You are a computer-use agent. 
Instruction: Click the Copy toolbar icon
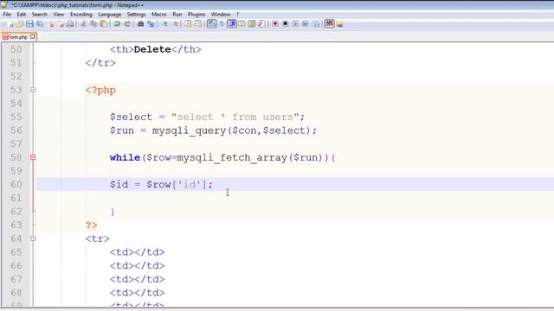[93, 24]
